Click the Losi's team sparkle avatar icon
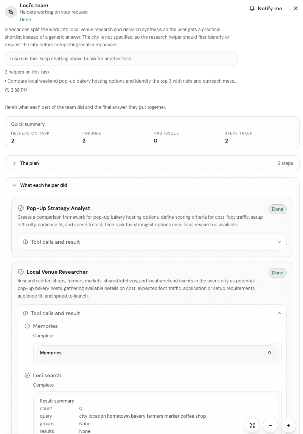Viewport: 303px width, 434px height. tap(11, 12)
